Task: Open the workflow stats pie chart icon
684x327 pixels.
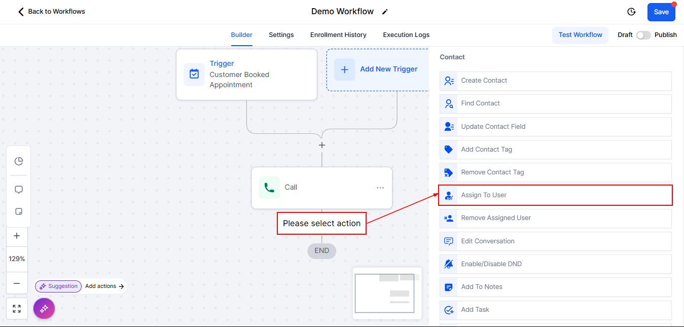Action: [x=19, y=161]
